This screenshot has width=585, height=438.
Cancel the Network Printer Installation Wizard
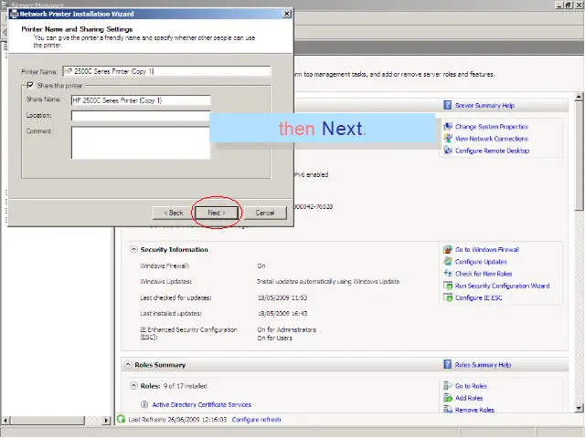[x=265, y=213]
